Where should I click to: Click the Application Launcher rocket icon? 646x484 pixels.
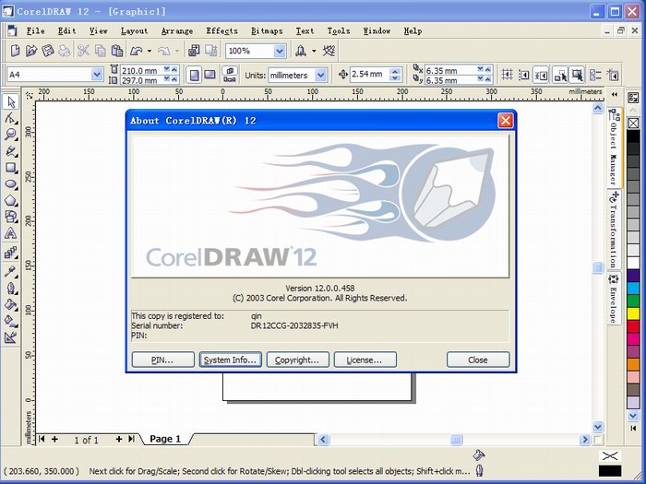coord(301,51)
